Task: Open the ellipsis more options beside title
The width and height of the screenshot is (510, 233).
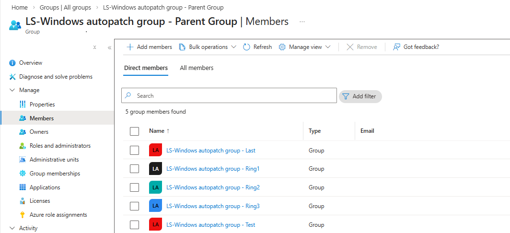Action: point(302,22)
